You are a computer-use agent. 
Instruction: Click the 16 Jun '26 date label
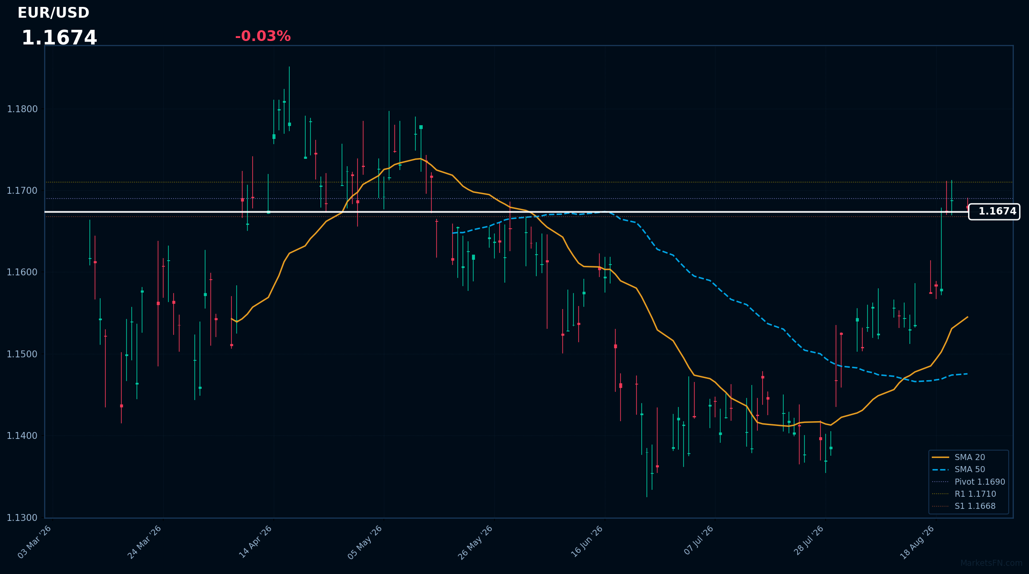[587, 542]
